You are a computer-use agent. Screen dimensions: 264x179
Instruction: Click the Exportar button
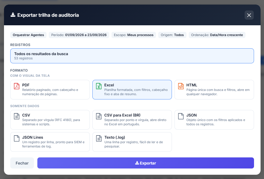[146, 163]
